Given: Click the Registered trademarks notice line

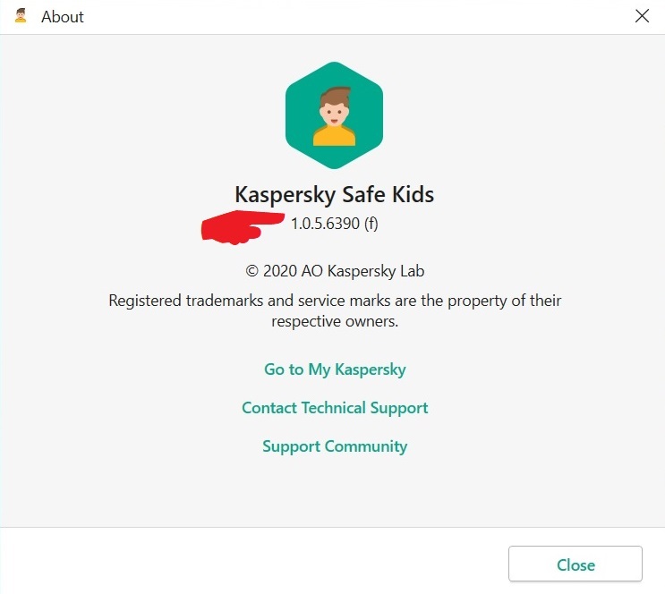Looking at the screenshot, I should click(x=335, y=301).
